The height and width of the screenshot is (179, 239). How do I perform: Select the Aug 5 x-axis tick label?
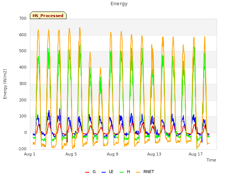tap(71, 154)
